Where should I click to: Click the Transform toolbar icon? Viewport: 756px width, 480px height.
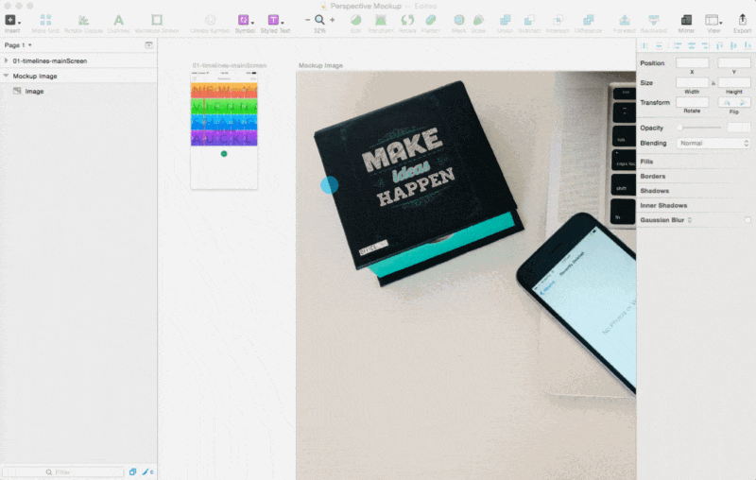click(381, 20)
